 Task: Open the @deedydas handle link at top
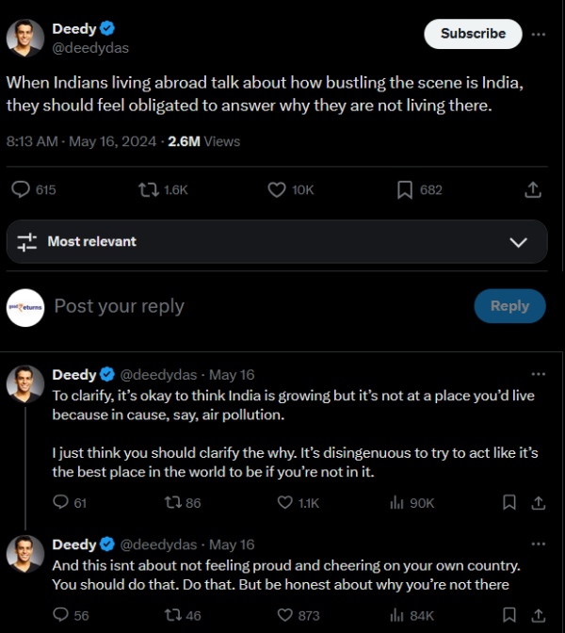point(89,48)
